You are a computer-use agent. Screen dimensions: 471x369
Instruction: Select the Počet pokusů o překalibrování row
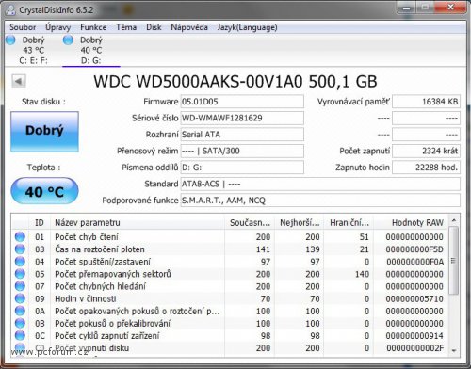coord(230,323)
